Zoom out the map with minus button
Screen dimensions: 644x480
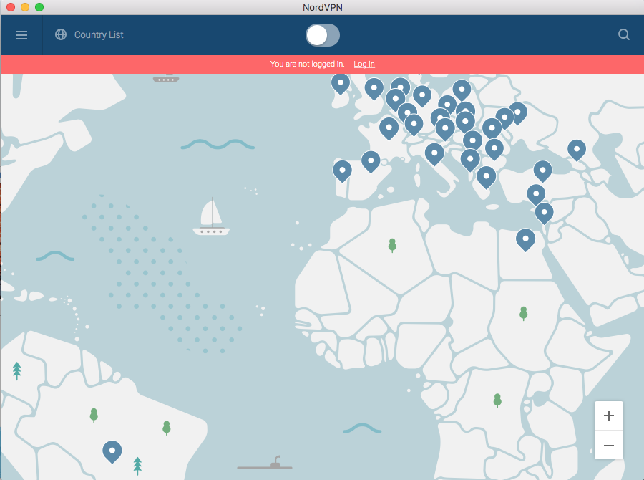[x=609, y=446]
